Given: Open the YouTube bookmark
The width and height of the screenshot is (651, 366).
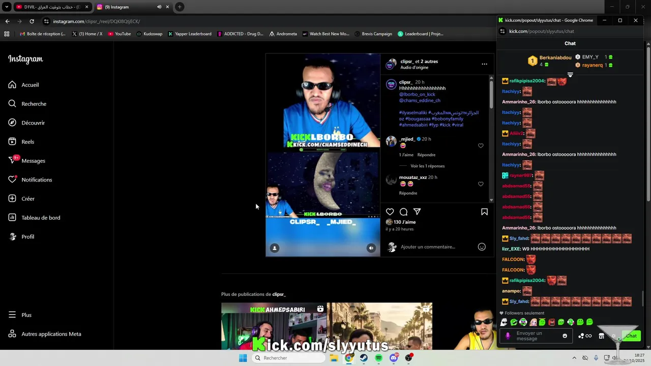Looking at the screenshot, I should [x=120, y=34].
